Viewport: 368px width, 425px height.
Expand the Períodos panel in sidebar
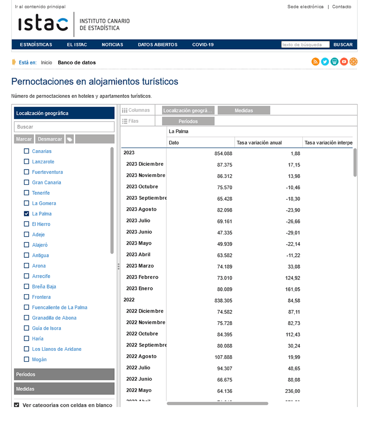64,374
